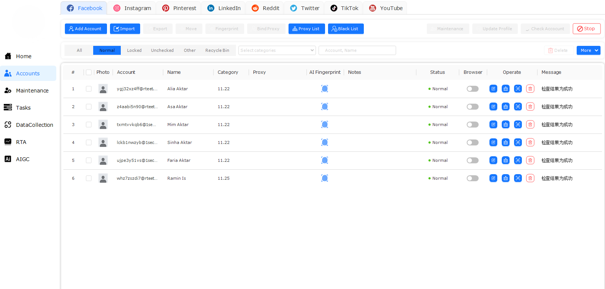605x289 pixels.
Task: Switch to the Twitter tab
Action: tap(305, 8)
